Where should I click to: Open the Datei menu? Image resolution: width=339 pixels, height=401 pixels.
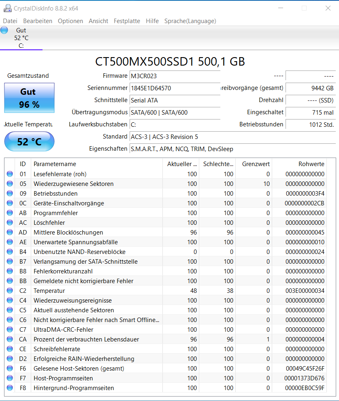10,21
